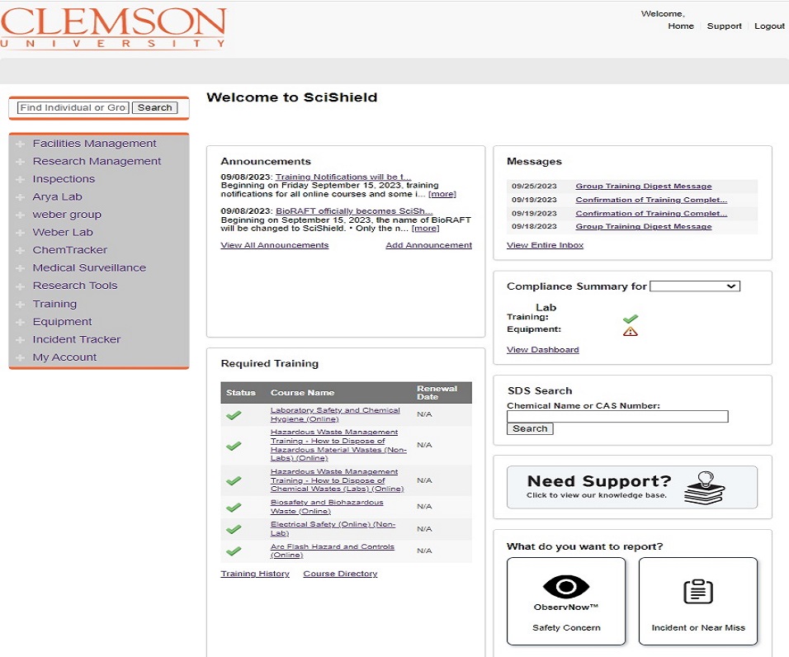Viewport: 789px width, 657px height.
Task: Click the Renewal Date column header
Action: click(437, 392)
